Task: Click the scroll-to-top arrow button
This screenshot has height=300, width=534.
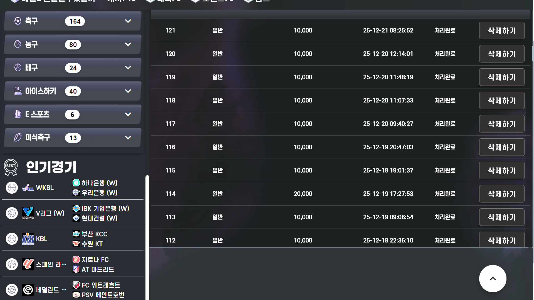Action: 493,279
